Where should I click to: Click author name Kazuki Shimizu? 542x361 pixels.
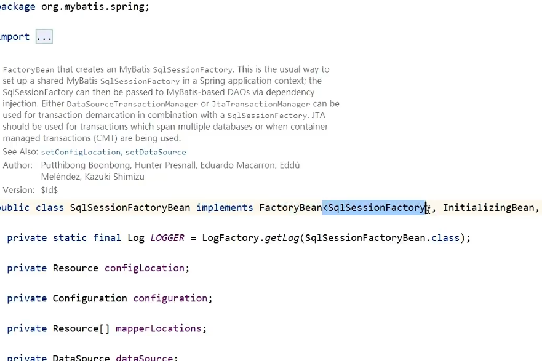[114, 177]
